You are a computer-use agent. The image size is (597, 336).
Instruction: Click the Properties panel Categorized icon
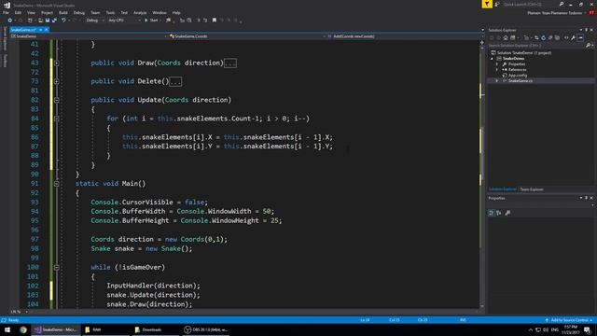click(x=492, y=213)
